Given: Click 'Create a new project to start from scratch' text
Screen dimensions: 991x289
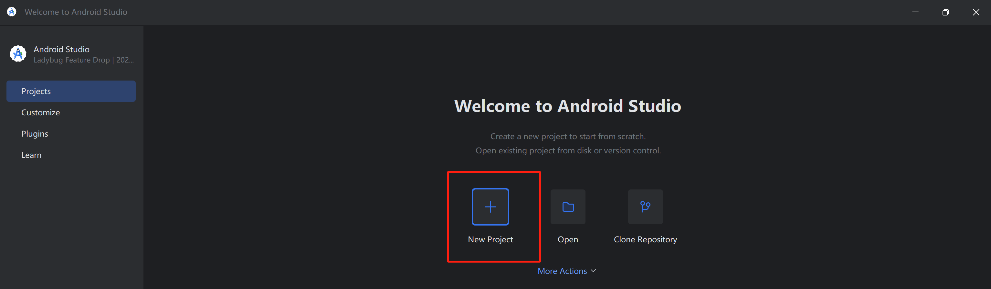Looking at the screenshot, I should tap(568, 136).
